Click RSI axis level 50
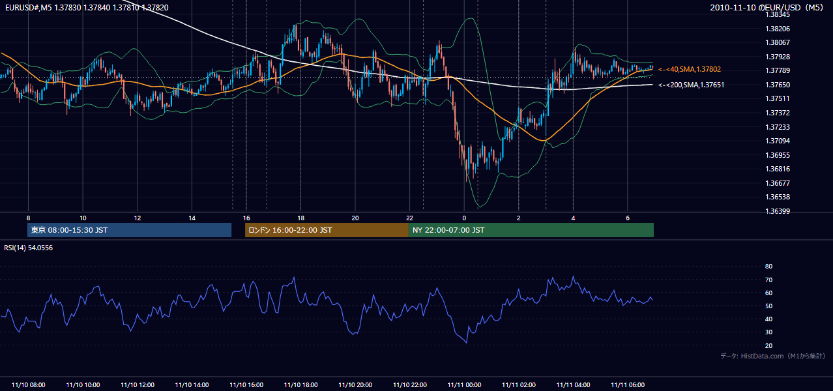The height and width of the screenshot is (391, 833). (x=768, y=306)
